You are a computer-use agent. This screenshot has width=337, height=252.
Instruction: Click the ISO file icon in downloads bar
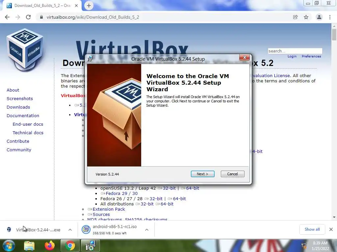pos(86,229)
